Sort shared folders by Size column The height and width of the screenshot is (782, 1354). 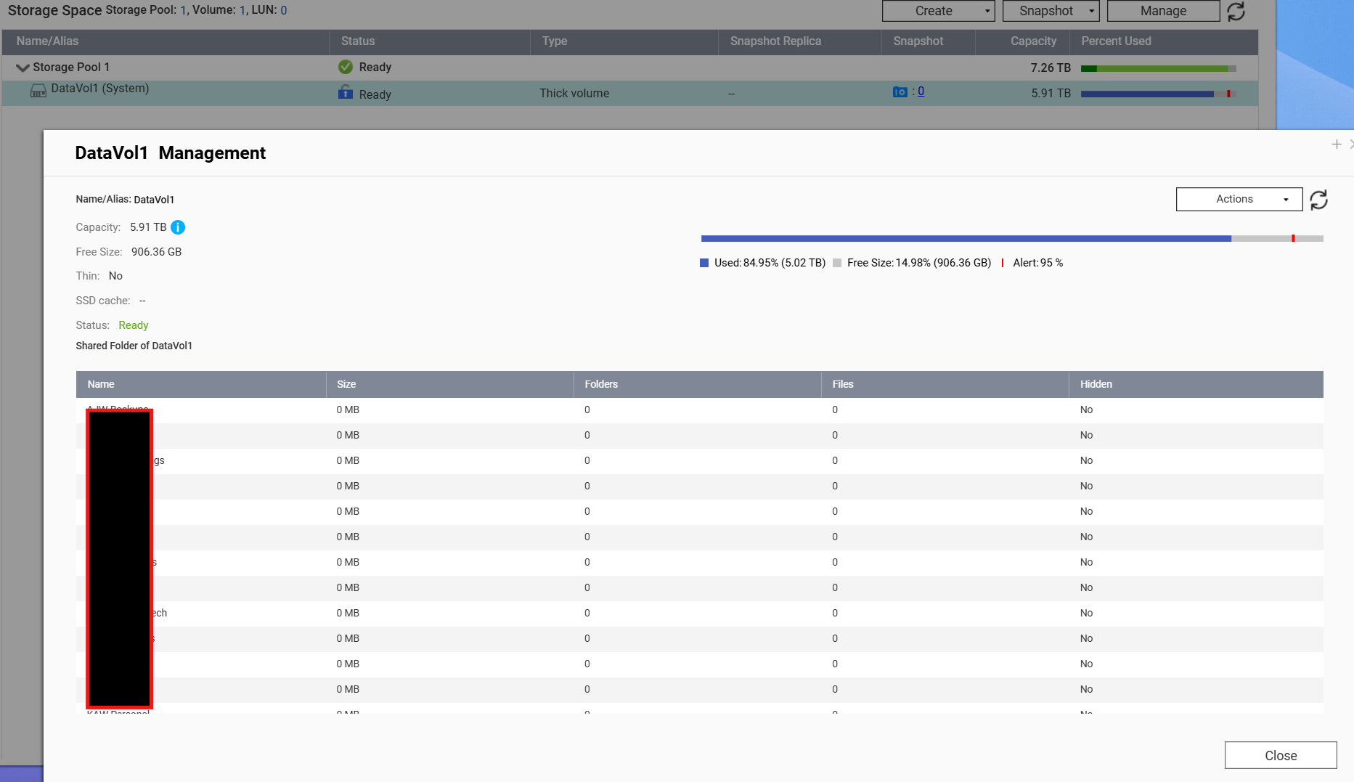click(x=449, y=384)
